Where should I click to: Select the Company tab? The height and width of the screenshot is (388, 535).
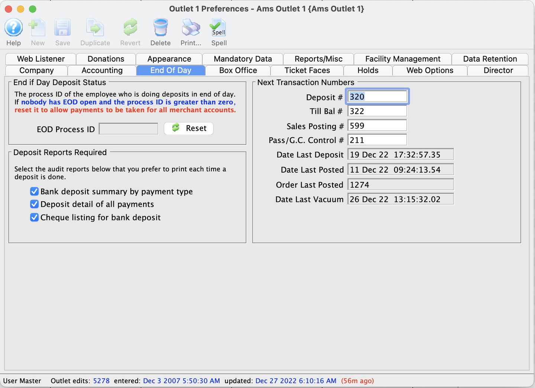tap(36, 71)
